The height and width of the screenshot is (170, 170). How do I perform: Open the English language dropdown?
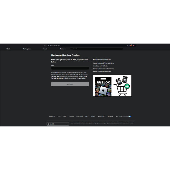click(58, 124)
